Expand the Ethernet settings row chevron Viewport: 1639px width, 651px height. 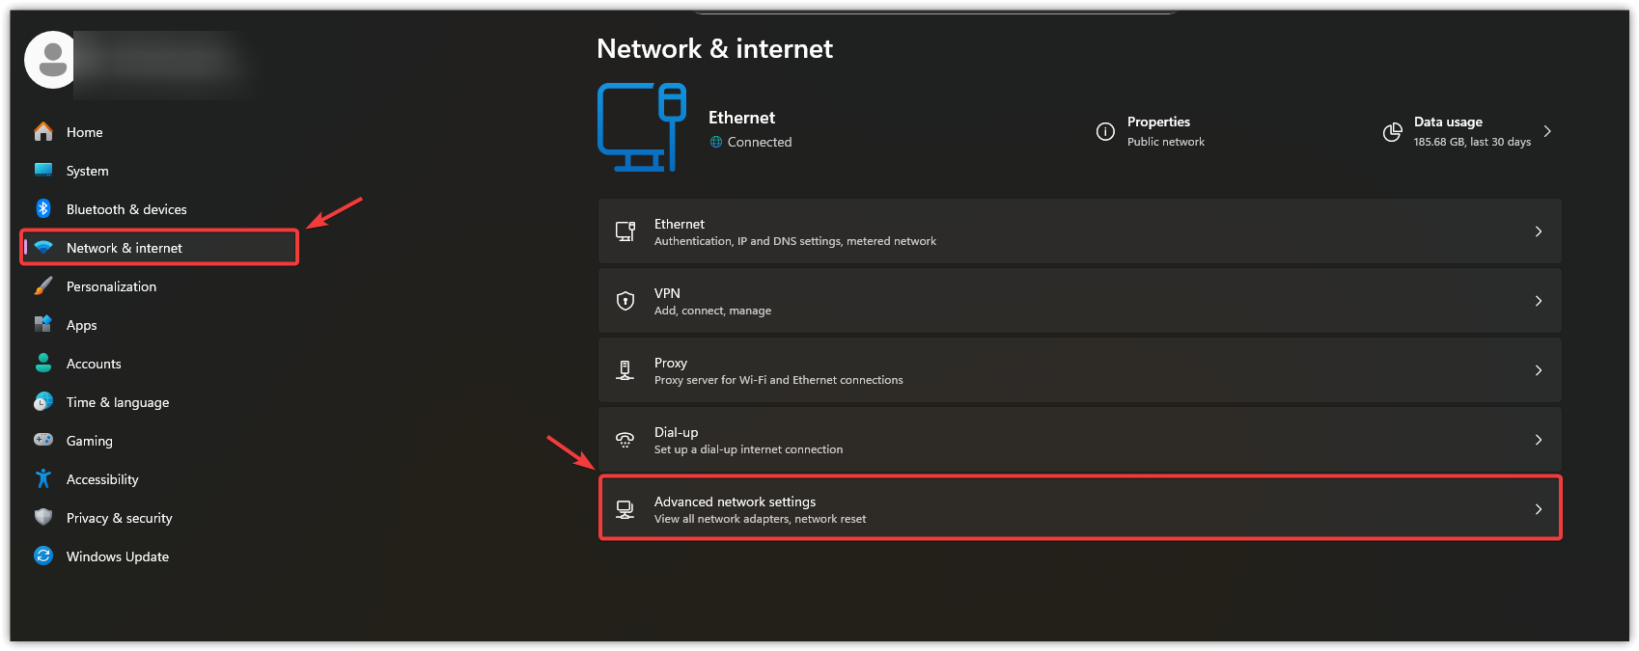tap(1538, 231)
